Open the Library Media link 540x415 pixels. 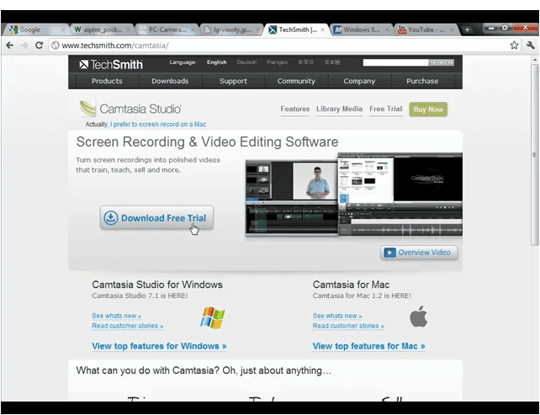point(339,109)
